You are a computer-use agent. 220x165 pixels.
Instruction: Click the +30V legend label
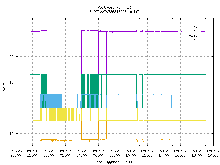pyautogui.click(x=193, y=22)
